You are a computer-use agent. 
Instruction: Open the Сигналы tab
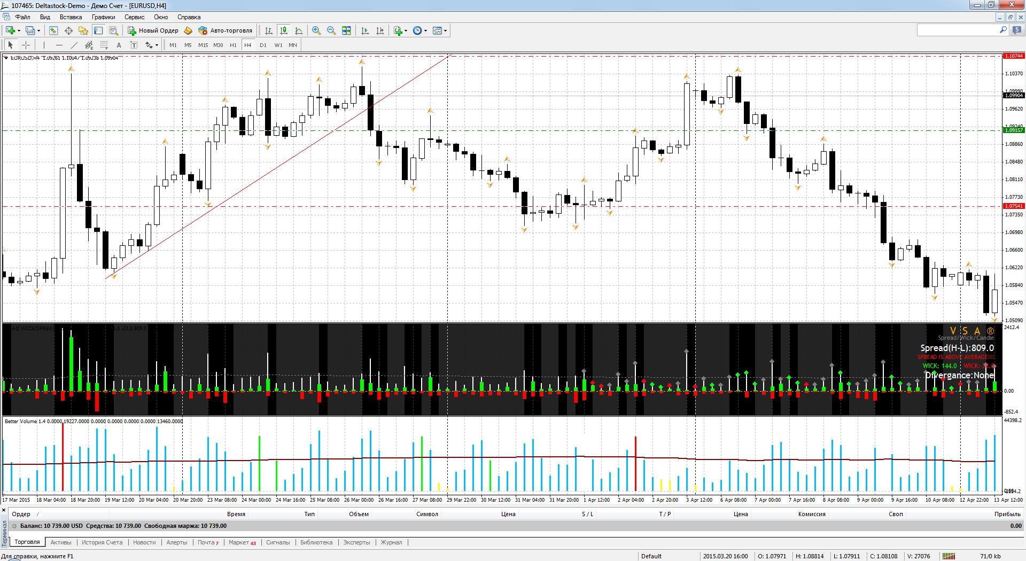coord(278,542)
